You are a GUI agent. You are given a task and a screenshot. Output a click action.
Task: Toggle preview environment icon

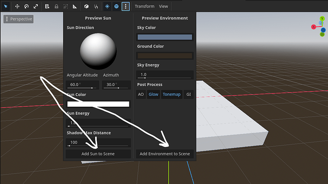(116, 7)
